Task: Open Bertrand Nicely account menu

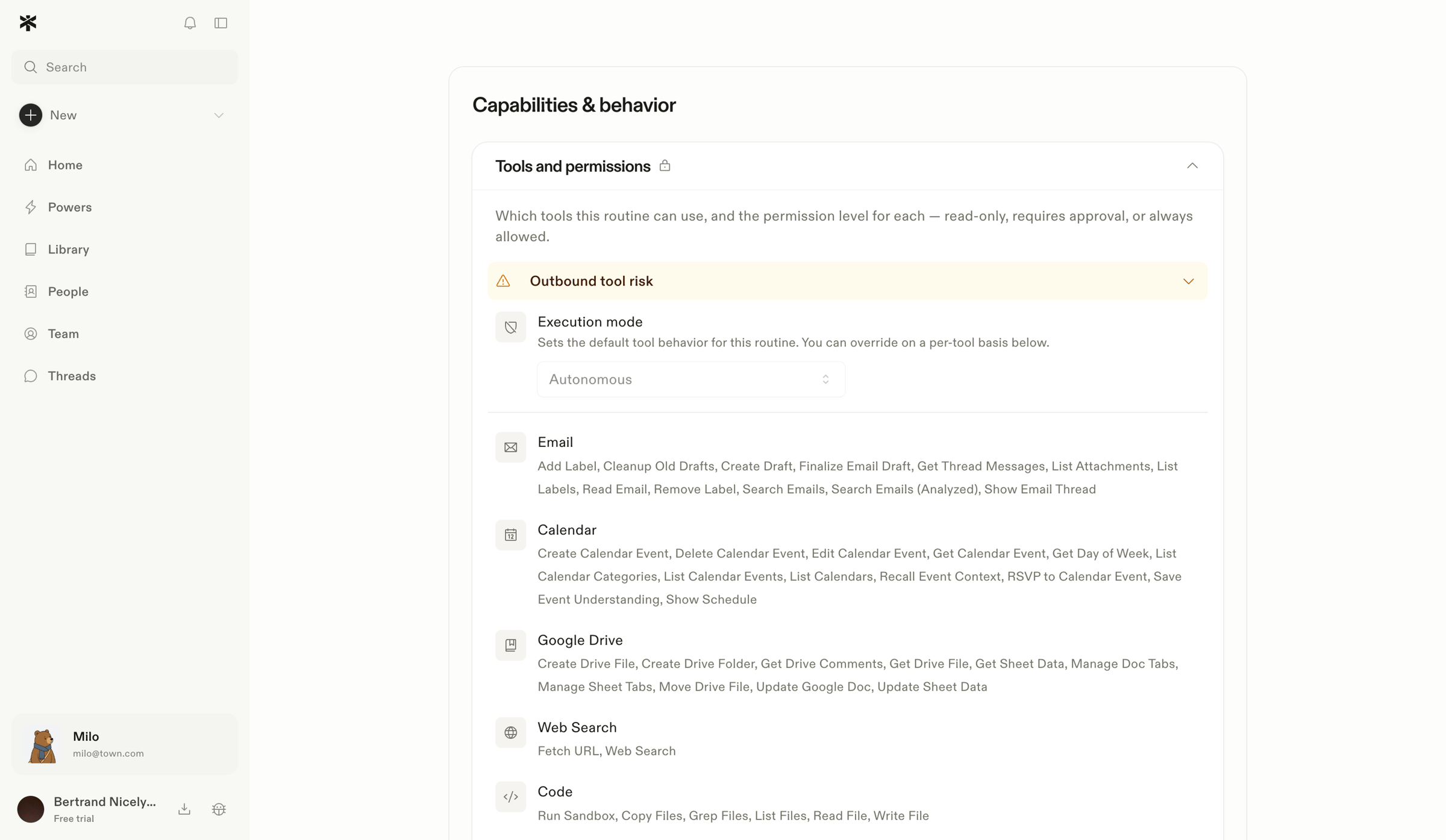Action: point(105,809)
